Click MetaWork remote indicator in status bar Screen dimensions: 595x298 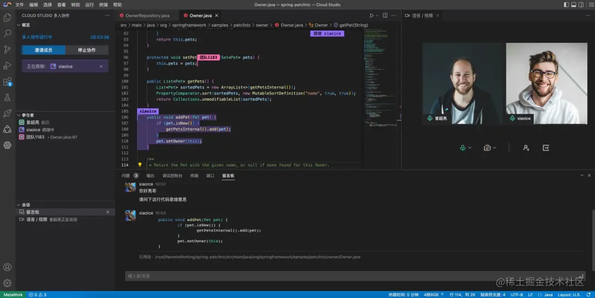(x=13, y=295)
